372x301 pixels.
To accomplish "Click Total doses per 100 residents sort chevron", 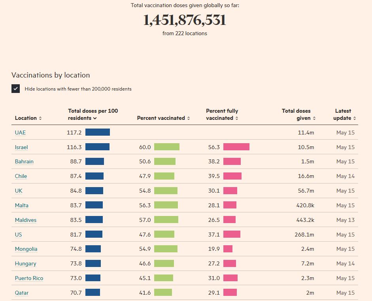I will pos(95,118).
